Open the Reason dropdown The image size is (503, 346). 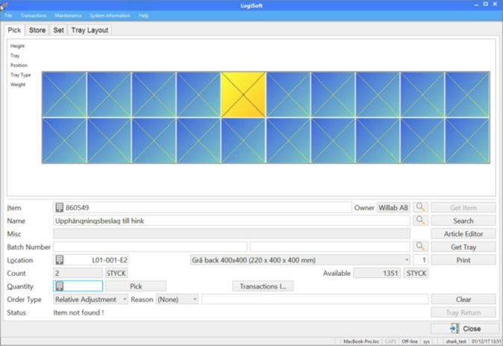point(177,299)
